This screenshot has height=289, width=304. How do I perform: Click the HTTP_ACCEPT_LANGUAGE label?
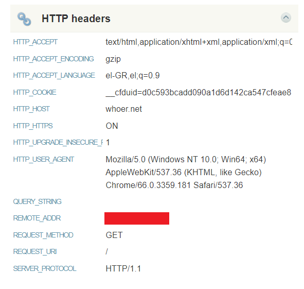tap(54, 75)
